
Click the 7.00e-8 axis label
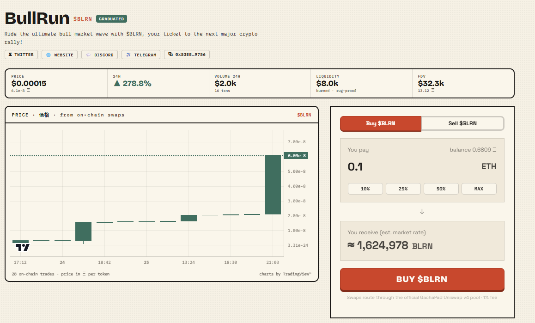[297, 142]
